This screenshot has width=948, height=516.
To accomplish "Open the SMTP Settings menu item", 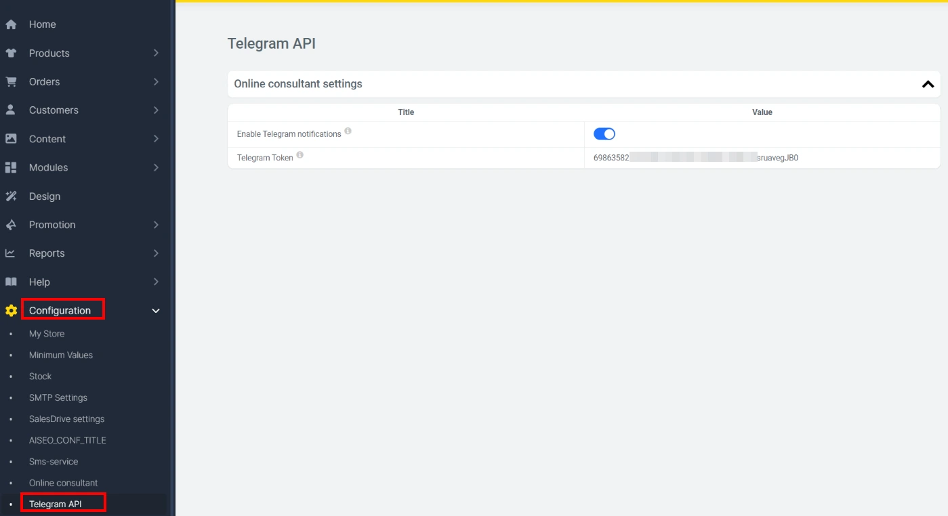I will pyautogui.click(x=58, y=397).
